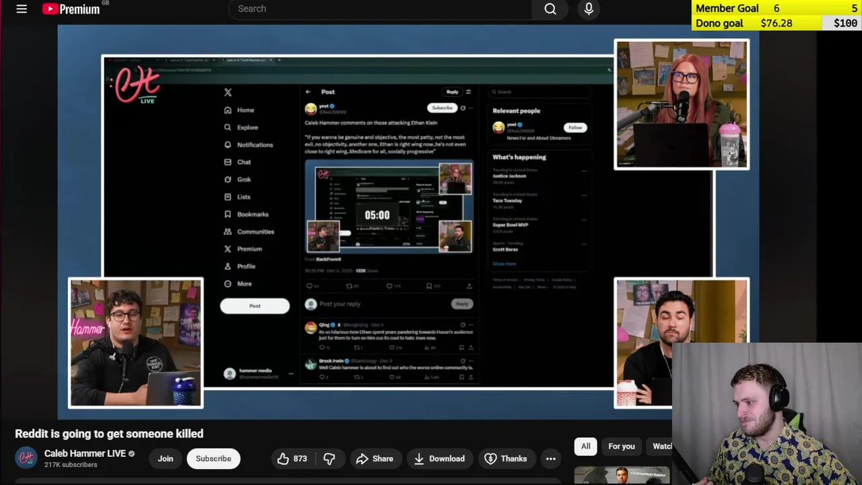Open the YouTube hamburger guide menu
The image size is (862, 485).
click(x=22, y=9)
